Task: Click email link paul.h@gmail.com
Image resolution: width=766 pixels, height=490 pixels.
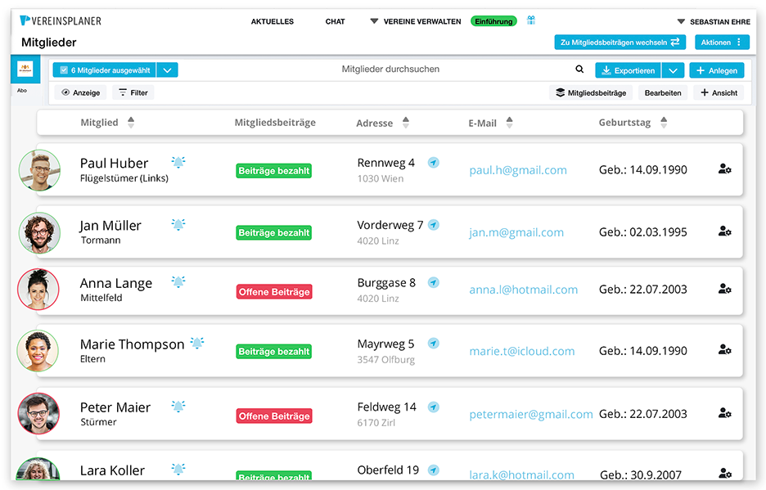Action: click(x=518, y=170)
